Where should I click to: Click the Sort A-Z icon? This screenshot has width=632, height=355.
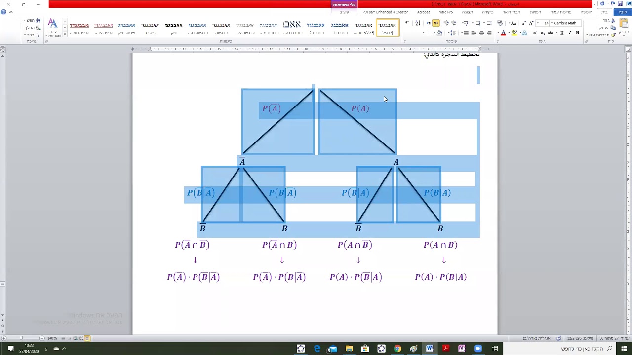coord(418,23)
